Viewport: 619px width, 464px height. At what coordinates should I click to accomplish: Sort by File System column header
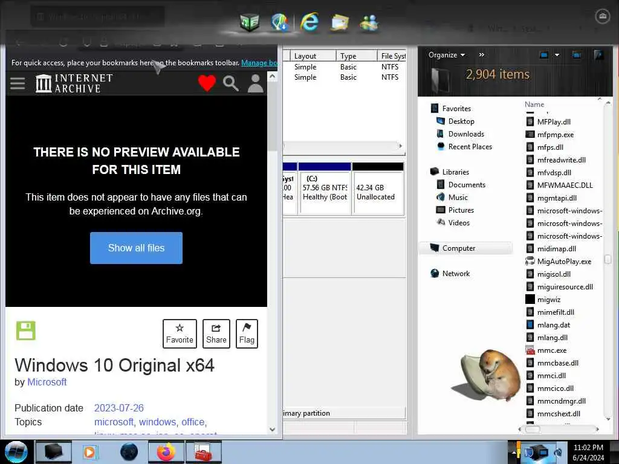392,56
